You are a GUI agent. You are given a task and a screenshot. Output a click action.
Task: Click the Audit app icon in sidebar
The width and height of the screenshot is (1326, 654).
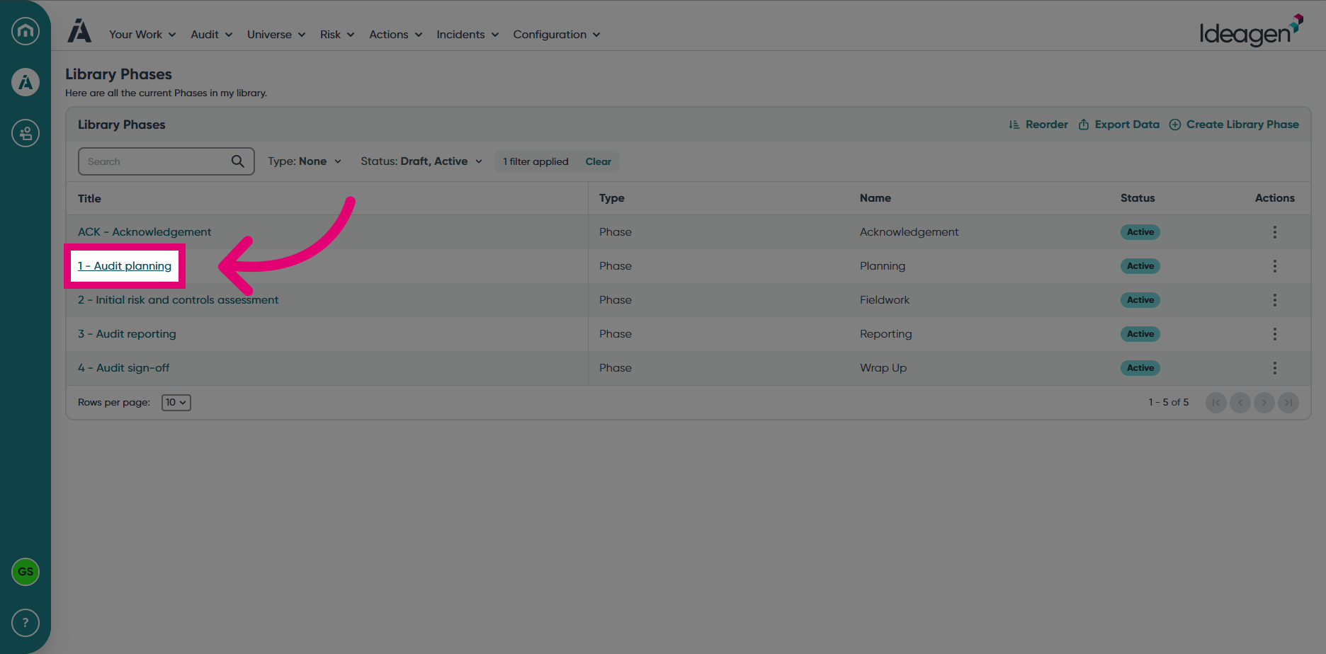pos(25,82)
